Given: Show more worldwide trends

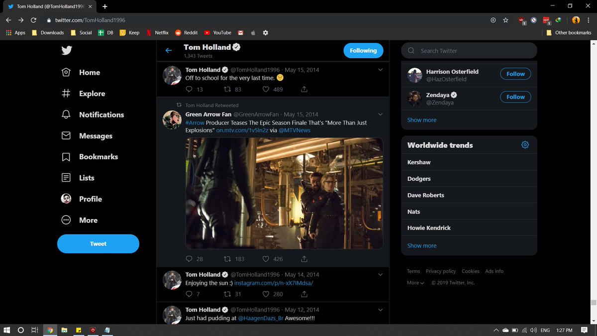Looking at the screenshot, I should click(x=422, y=245).
